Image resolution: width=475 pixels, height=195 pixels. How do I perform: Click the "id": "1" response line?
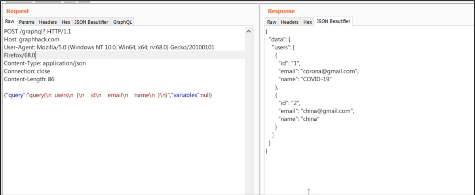290,63
